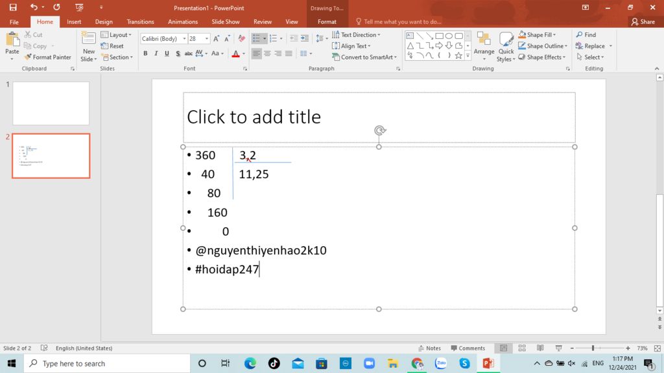Set Align Right paragraph alignment
The height and width of the screenshot is (373, 664).
278,53
